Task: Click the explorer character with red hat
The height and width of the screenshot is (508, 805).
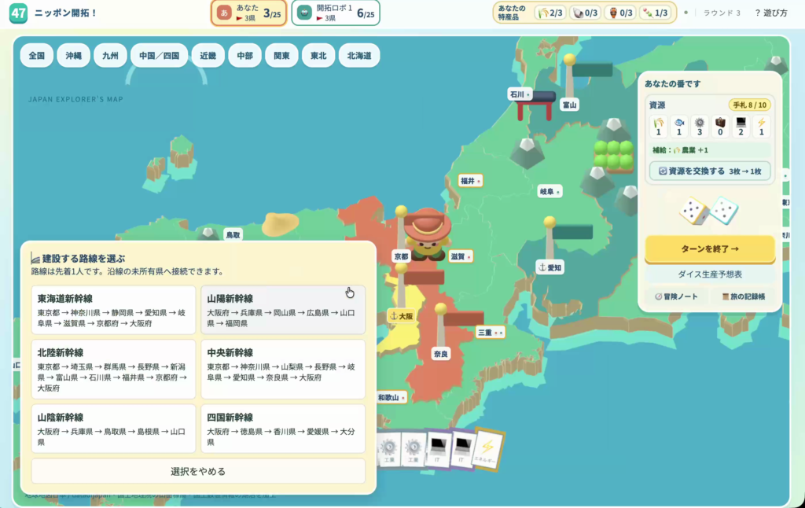Action: click(427, 234)
